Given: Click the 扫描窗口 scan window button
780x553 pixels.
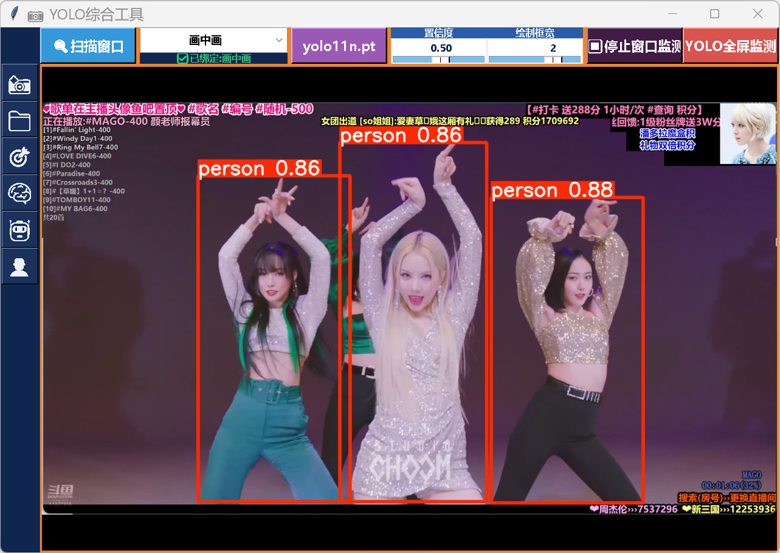Looking at the screenshot, I should tap(88, 46).
